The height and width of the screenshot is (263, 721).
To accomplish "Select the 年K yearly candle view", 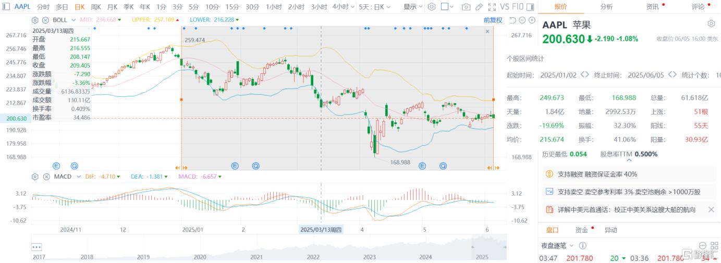I will [x=144, y=7].
